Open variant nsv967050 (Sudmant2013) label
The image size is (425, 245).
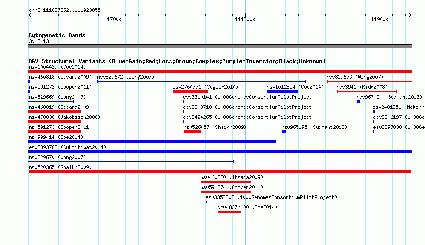click(x=389, y=97)
